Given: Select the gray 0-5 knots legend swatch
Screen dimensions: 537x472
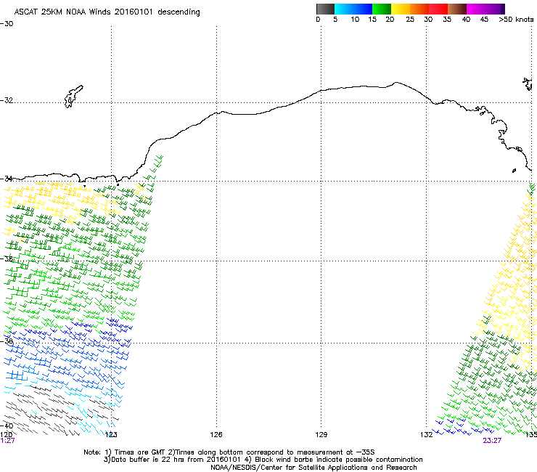Looking at the screenshot, I should (325, 9).
